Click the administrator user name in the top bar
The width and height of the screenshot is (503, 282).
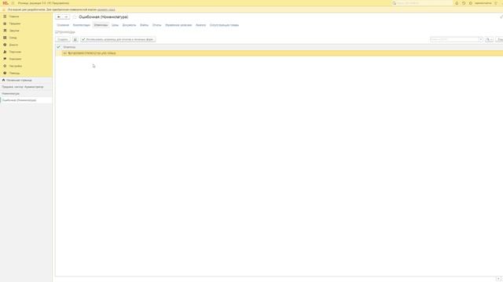483,3
